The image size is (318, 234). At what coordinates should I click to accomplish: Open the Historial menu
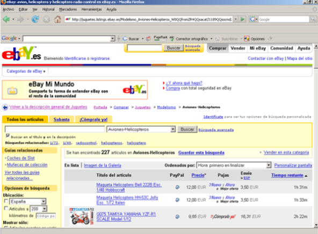coord(48,9)
